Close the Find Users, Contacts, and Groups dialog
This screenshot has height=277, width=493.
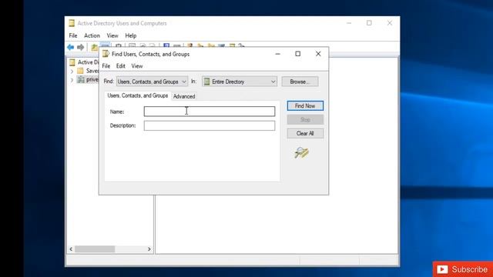click(318, 54)
